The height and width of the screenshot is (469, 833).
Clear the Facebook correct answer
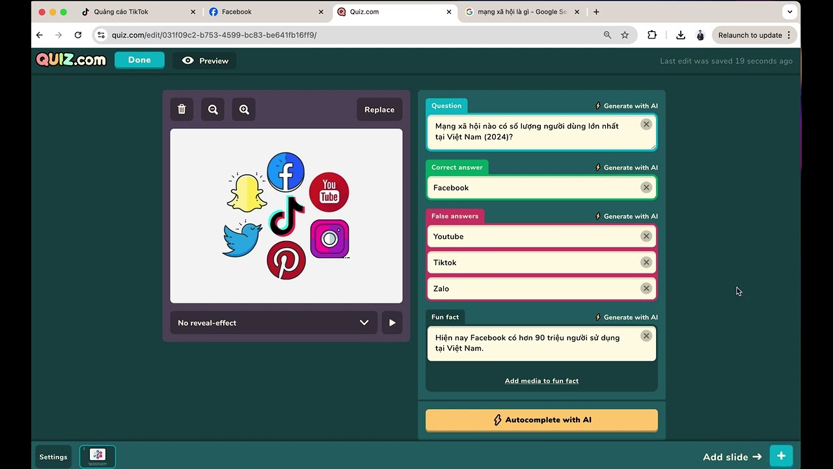pos(646,188)
